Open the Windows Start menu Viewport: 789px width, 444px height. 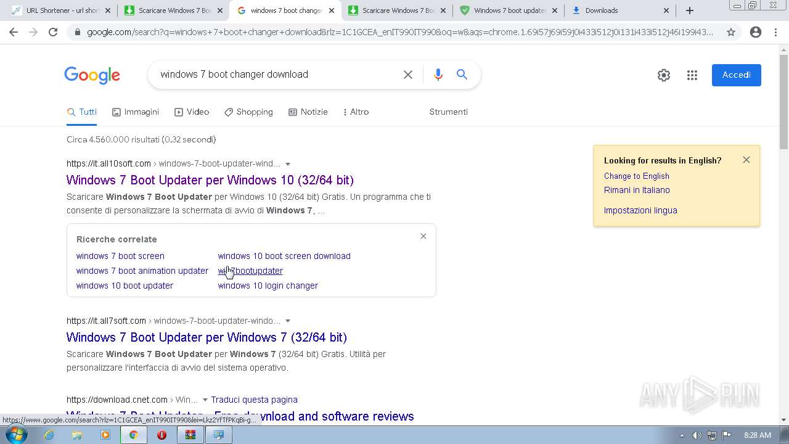(x=15, y=435)
